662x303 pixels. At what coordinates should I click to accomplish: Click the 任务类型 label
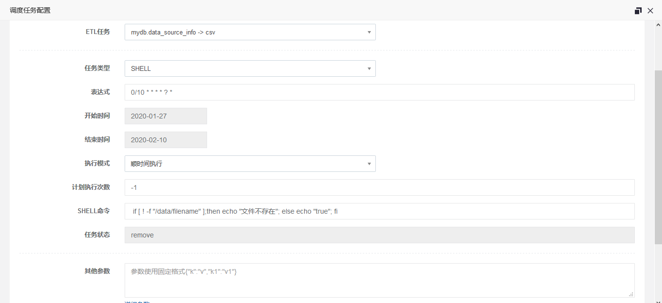point(97,68)
